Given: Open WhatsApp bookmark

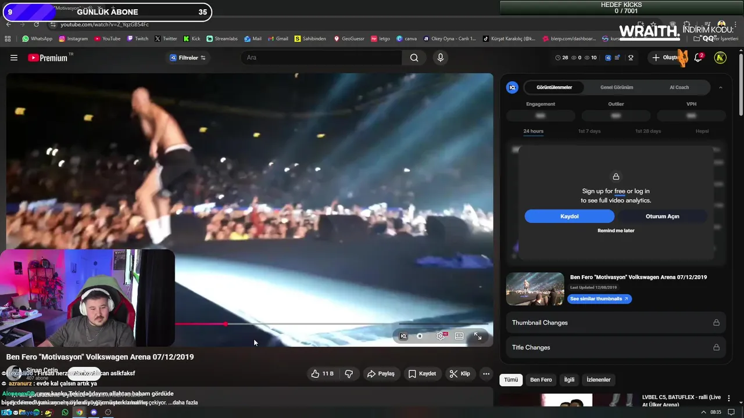Looking at the screenshot, I should click(x=37, y=39).
